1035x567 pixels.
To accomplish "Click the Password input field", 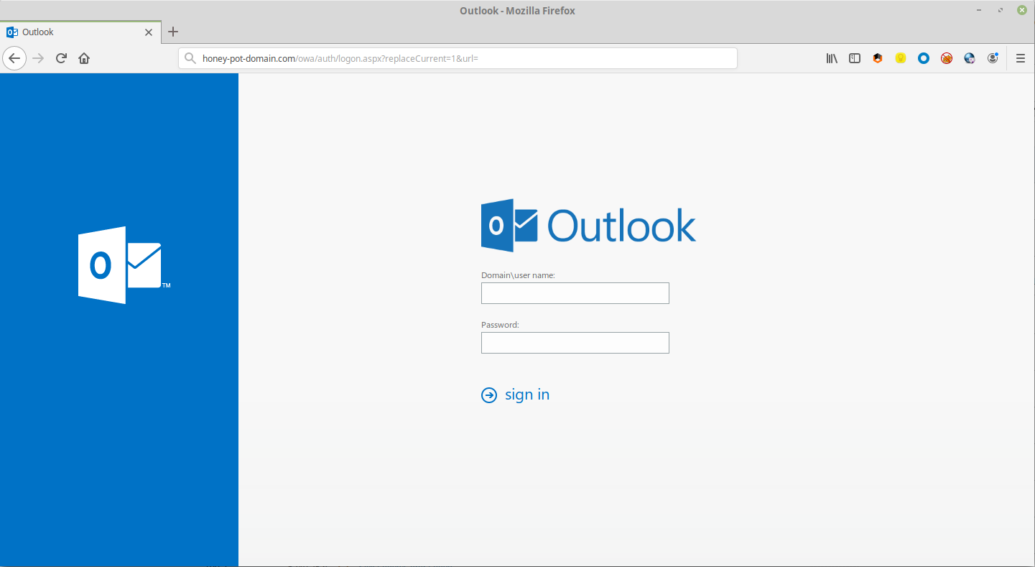I will pos(575,343).
